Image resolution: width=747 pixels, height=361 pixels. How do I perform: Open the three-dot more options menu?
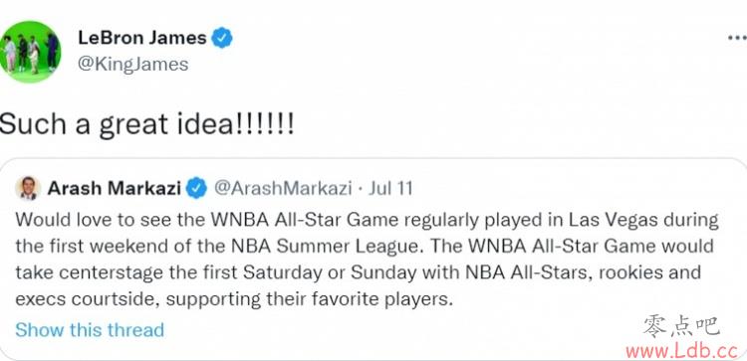click(738, 38)
